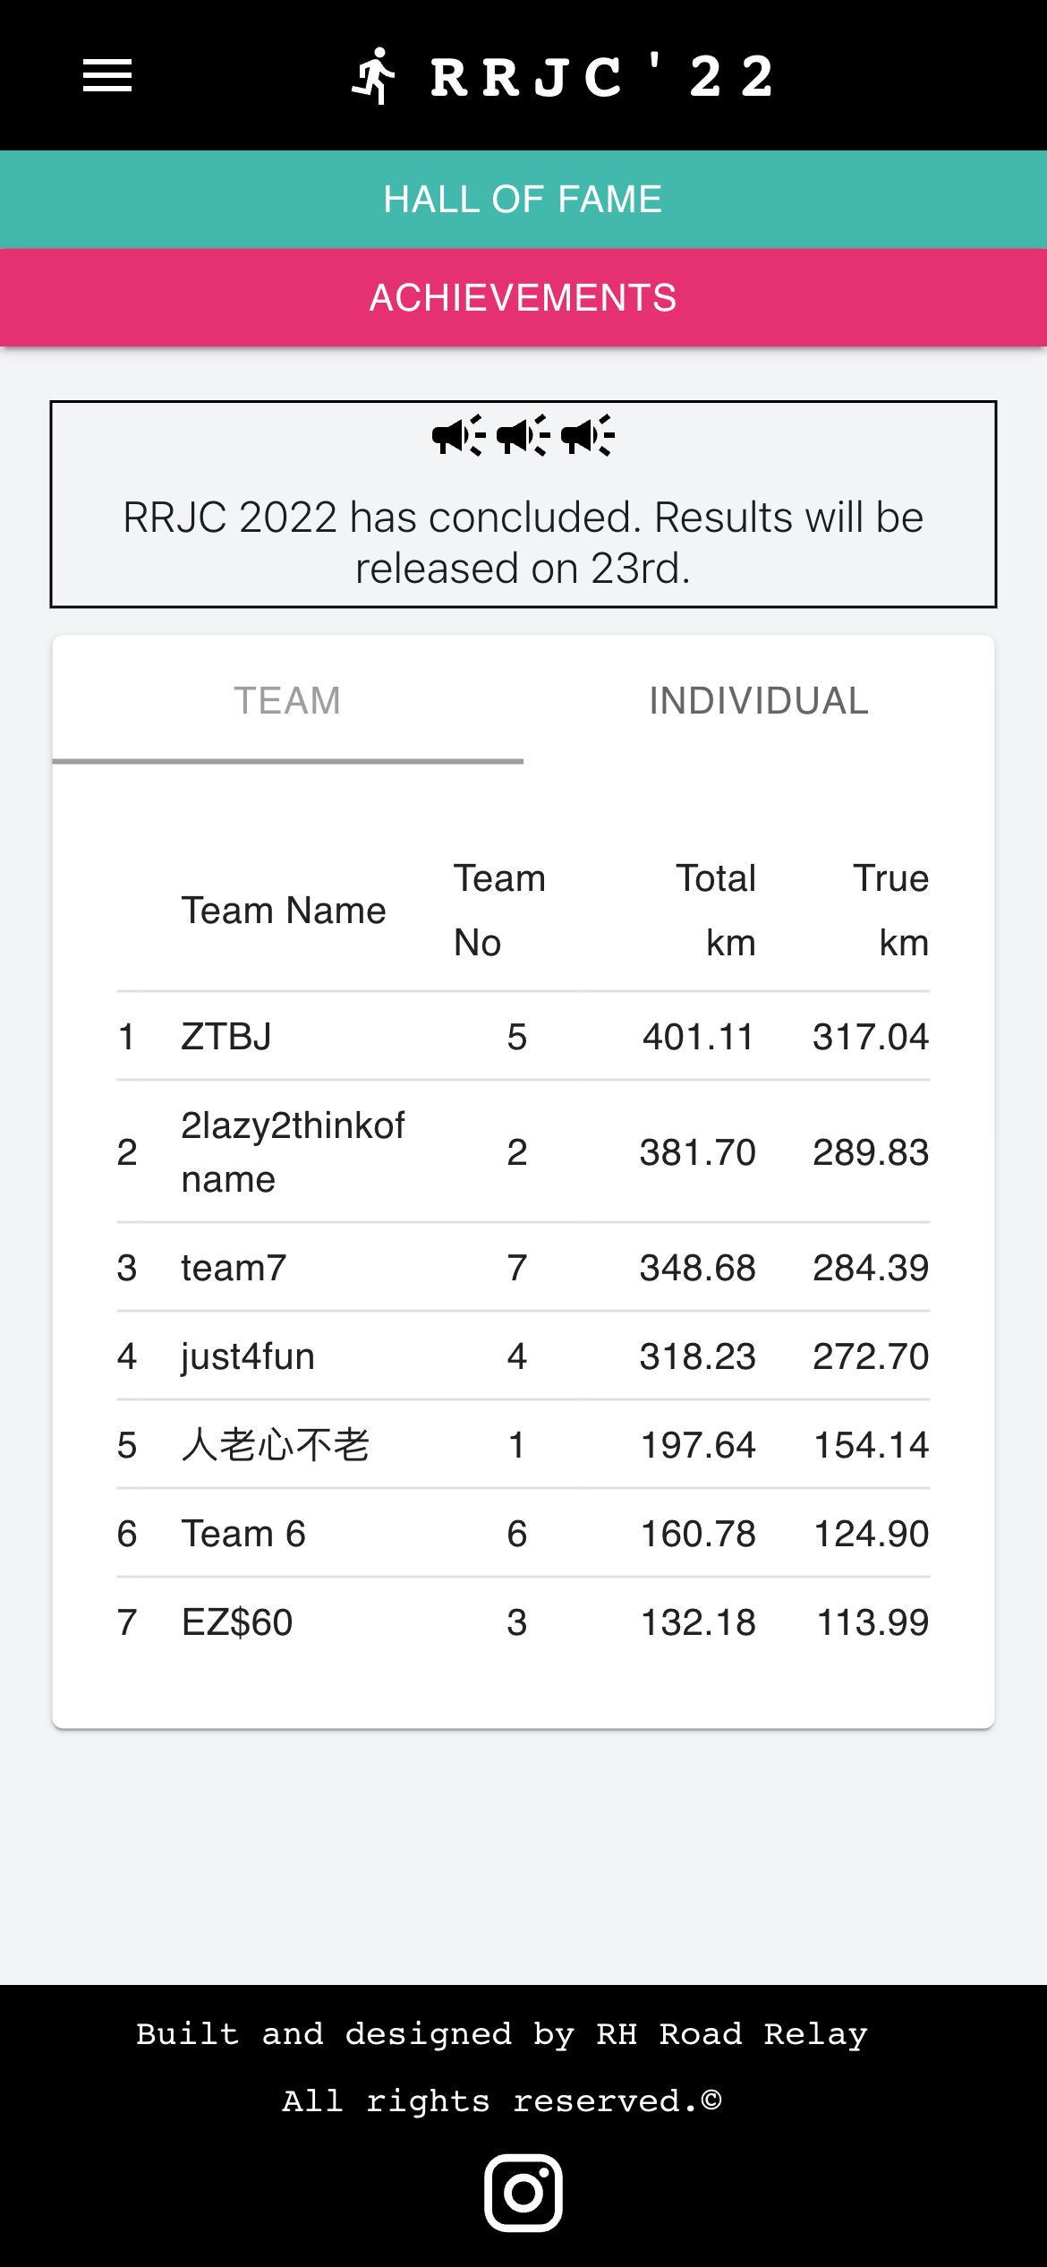Click the third megaphone icon
The image size is (1047, 2267).
point(588,435)
